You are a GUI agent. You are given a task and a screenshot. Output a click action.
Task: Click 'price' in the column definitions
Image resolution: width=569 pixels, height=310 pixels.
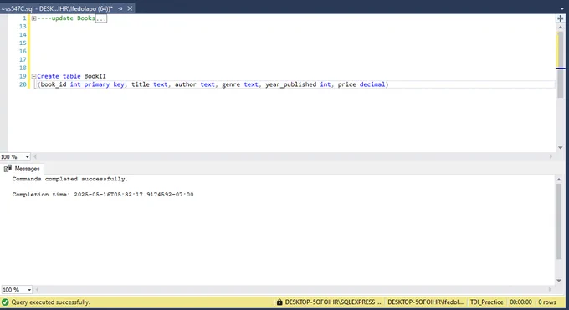(x=347, y=84)
